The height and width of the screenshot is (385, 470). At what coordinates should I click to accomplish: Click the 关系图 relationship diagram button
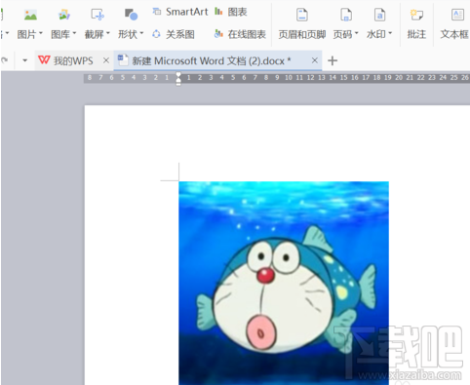tap(174, 34)
